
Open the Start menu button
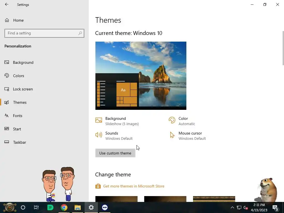pos(10,207)
